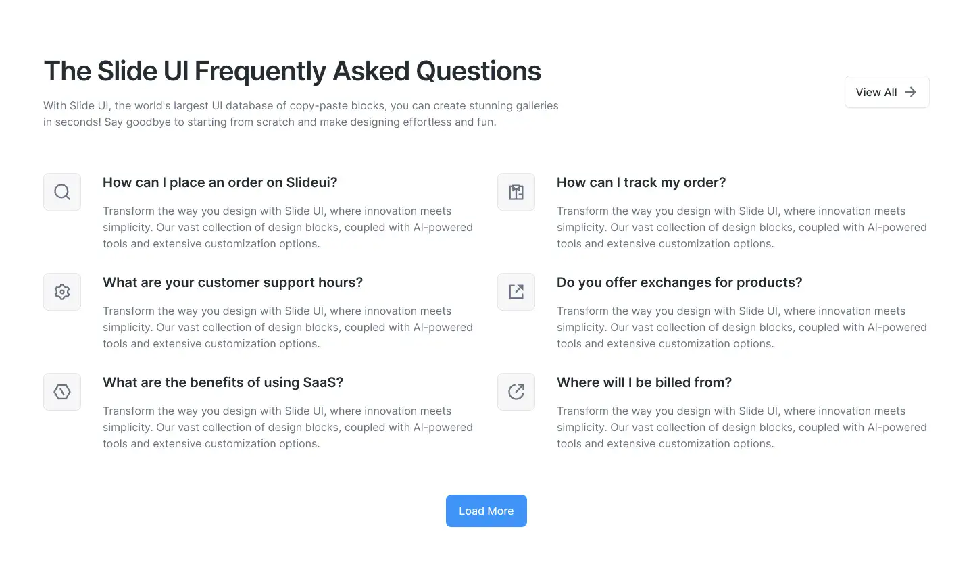Viewport: 973px width, 581px height.
Task: Open "Do you offer exchanges for products?" question
Action: pos(679,282)
